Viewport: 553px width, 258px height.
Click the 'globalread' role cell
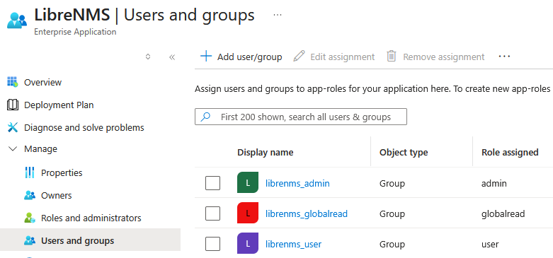(x=503, y=213)
